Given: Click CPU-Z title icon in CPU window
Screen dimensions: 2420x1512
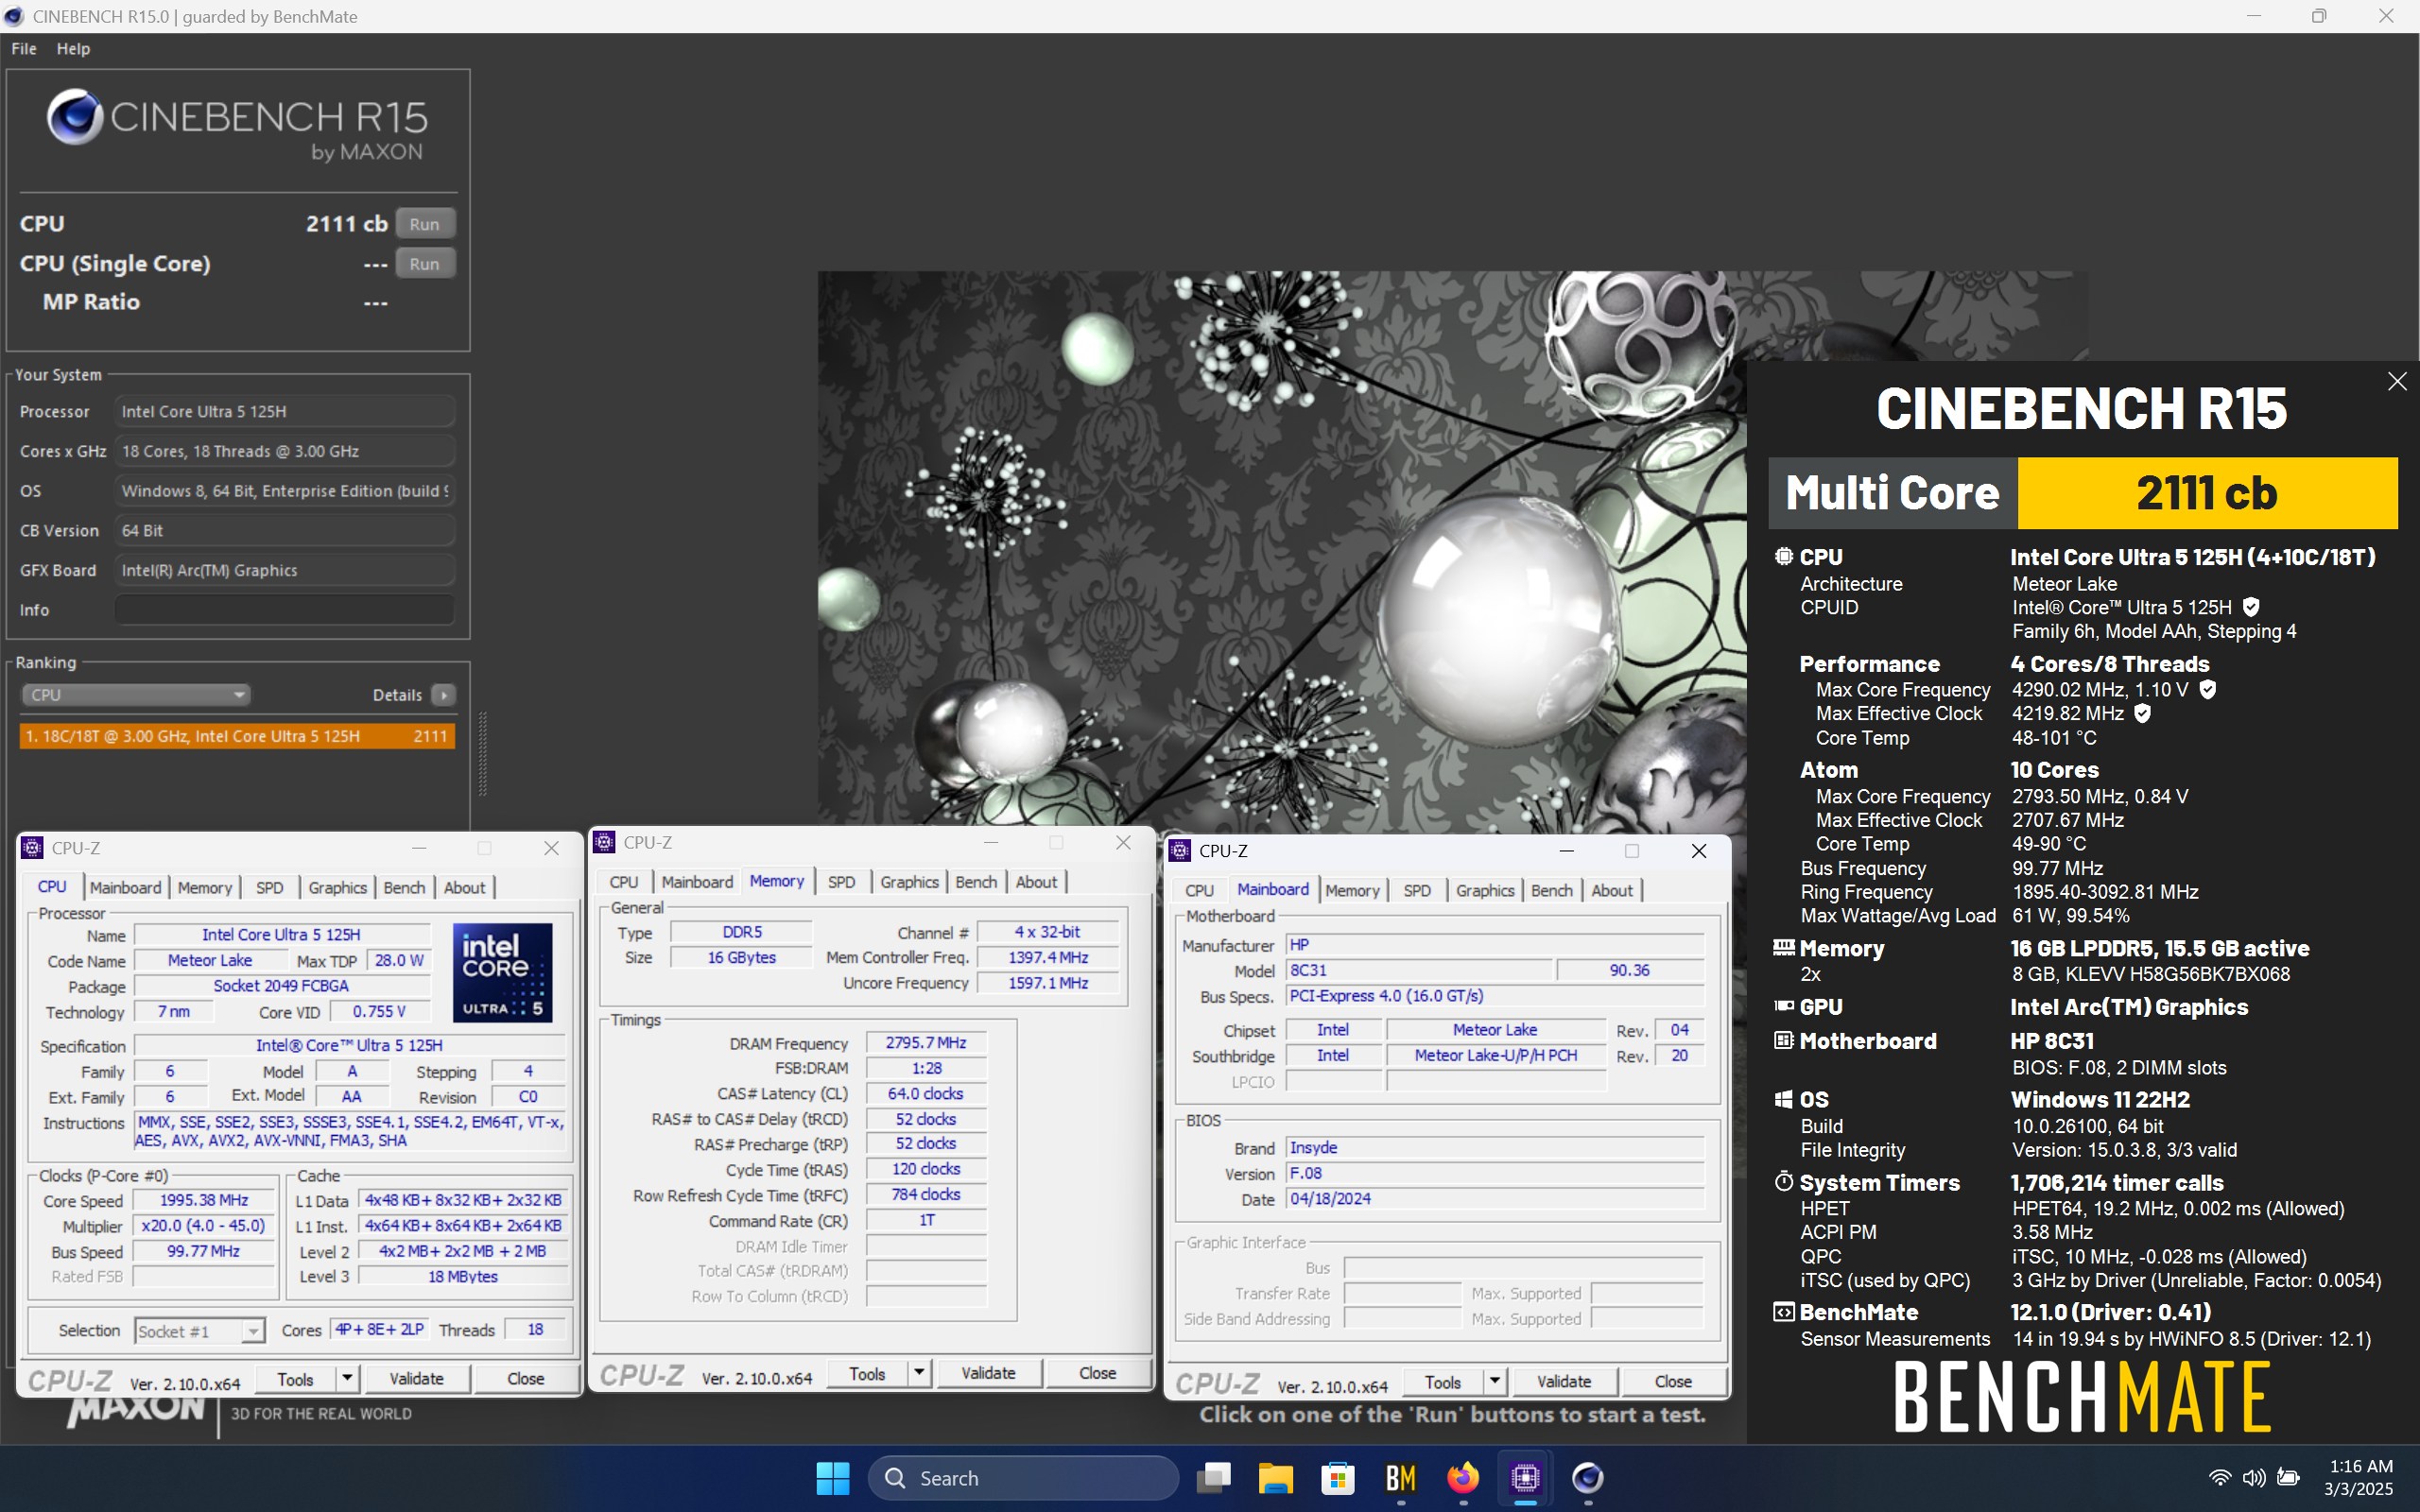Looking at the screenshot, I should [32, 847].
